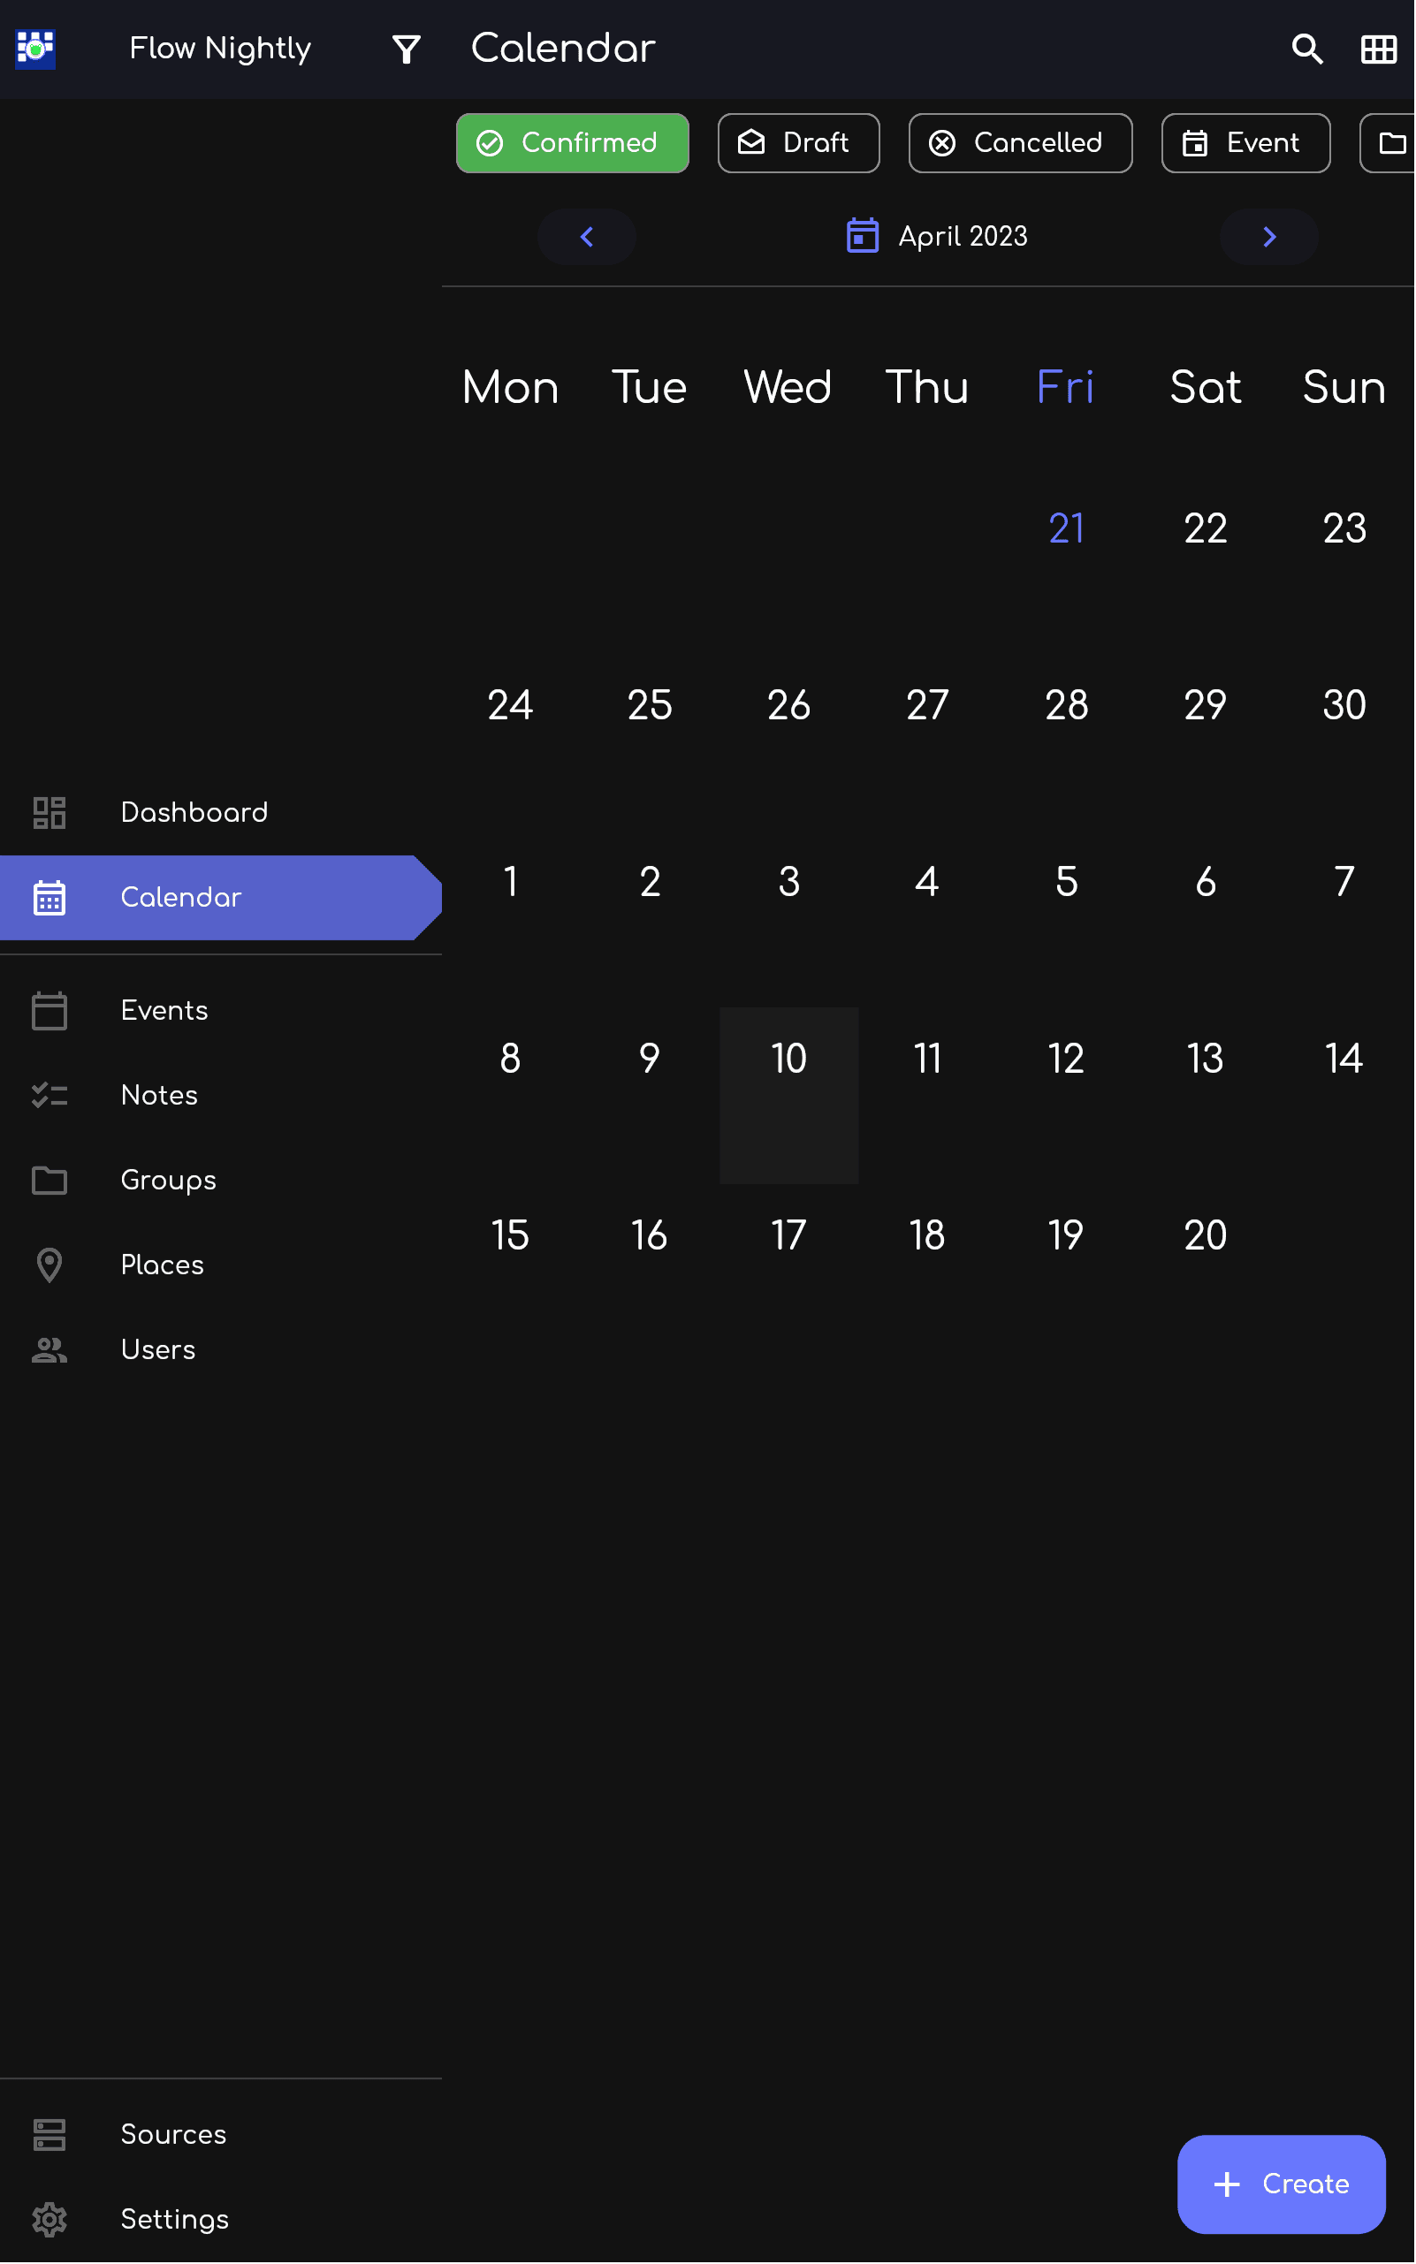Toggle the Event filter chip
The image size is (1416, 2264).
click(x=1245, y=143)
